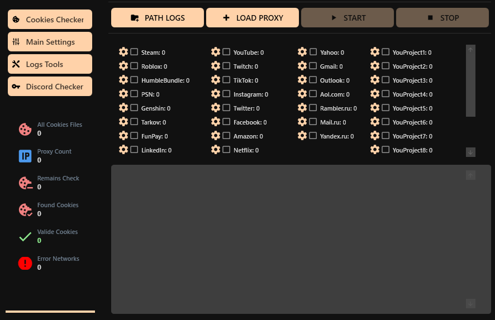This screenshot has height=320, width=495.
Task: Toggle the Twitch checkbox
Action: 226,66
